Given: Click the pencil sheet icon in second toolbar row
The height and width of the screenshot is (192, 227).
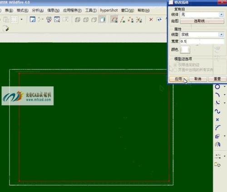Looking at the screenshot, I should pyautogui.click(x=6, y=29).
